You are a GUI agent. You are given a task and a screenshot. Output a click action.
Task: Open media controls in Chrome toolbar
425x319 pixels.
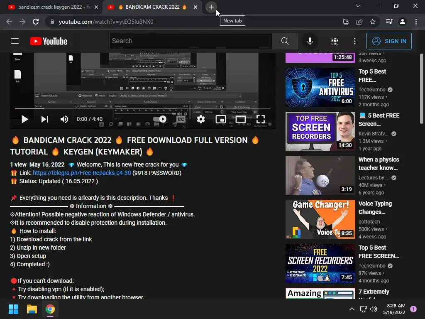pos(389,22)
